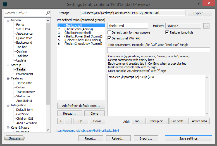Click the search magnifier icon
217x146 pixels.
click(x=48, y=13)
